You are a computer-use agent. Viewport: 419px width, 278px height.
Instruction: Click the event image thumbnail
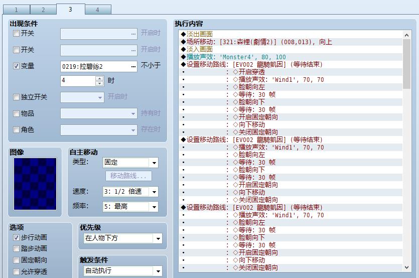(35, 184)
